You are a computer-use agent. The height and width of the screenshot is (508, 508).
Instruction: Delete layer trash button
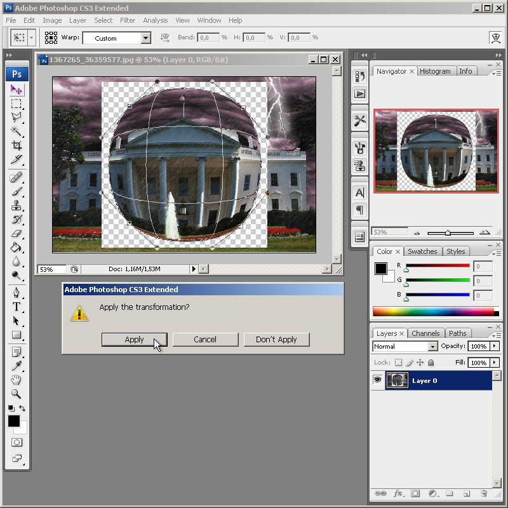(x=484, y=493)
